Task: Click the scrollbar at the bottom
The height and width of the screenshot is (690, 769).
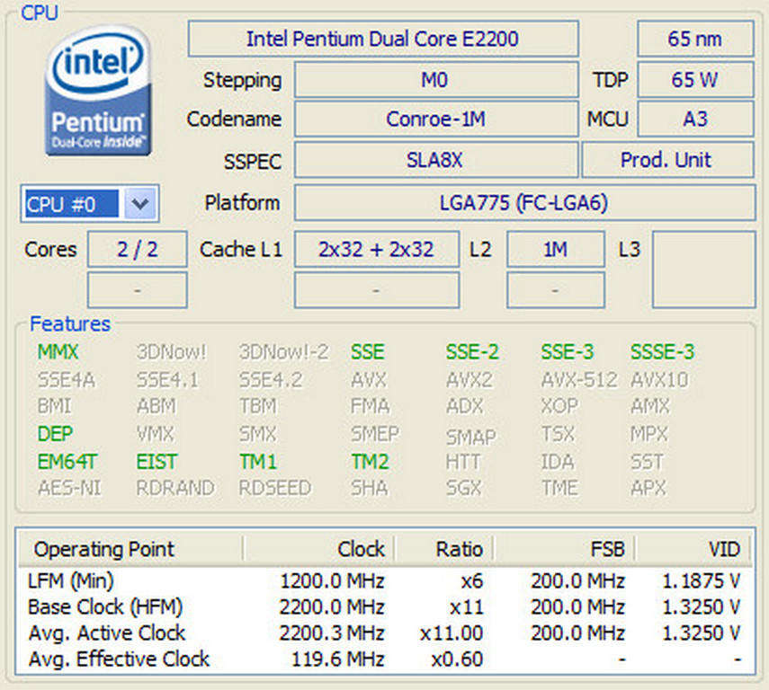Action: point(384,683)
